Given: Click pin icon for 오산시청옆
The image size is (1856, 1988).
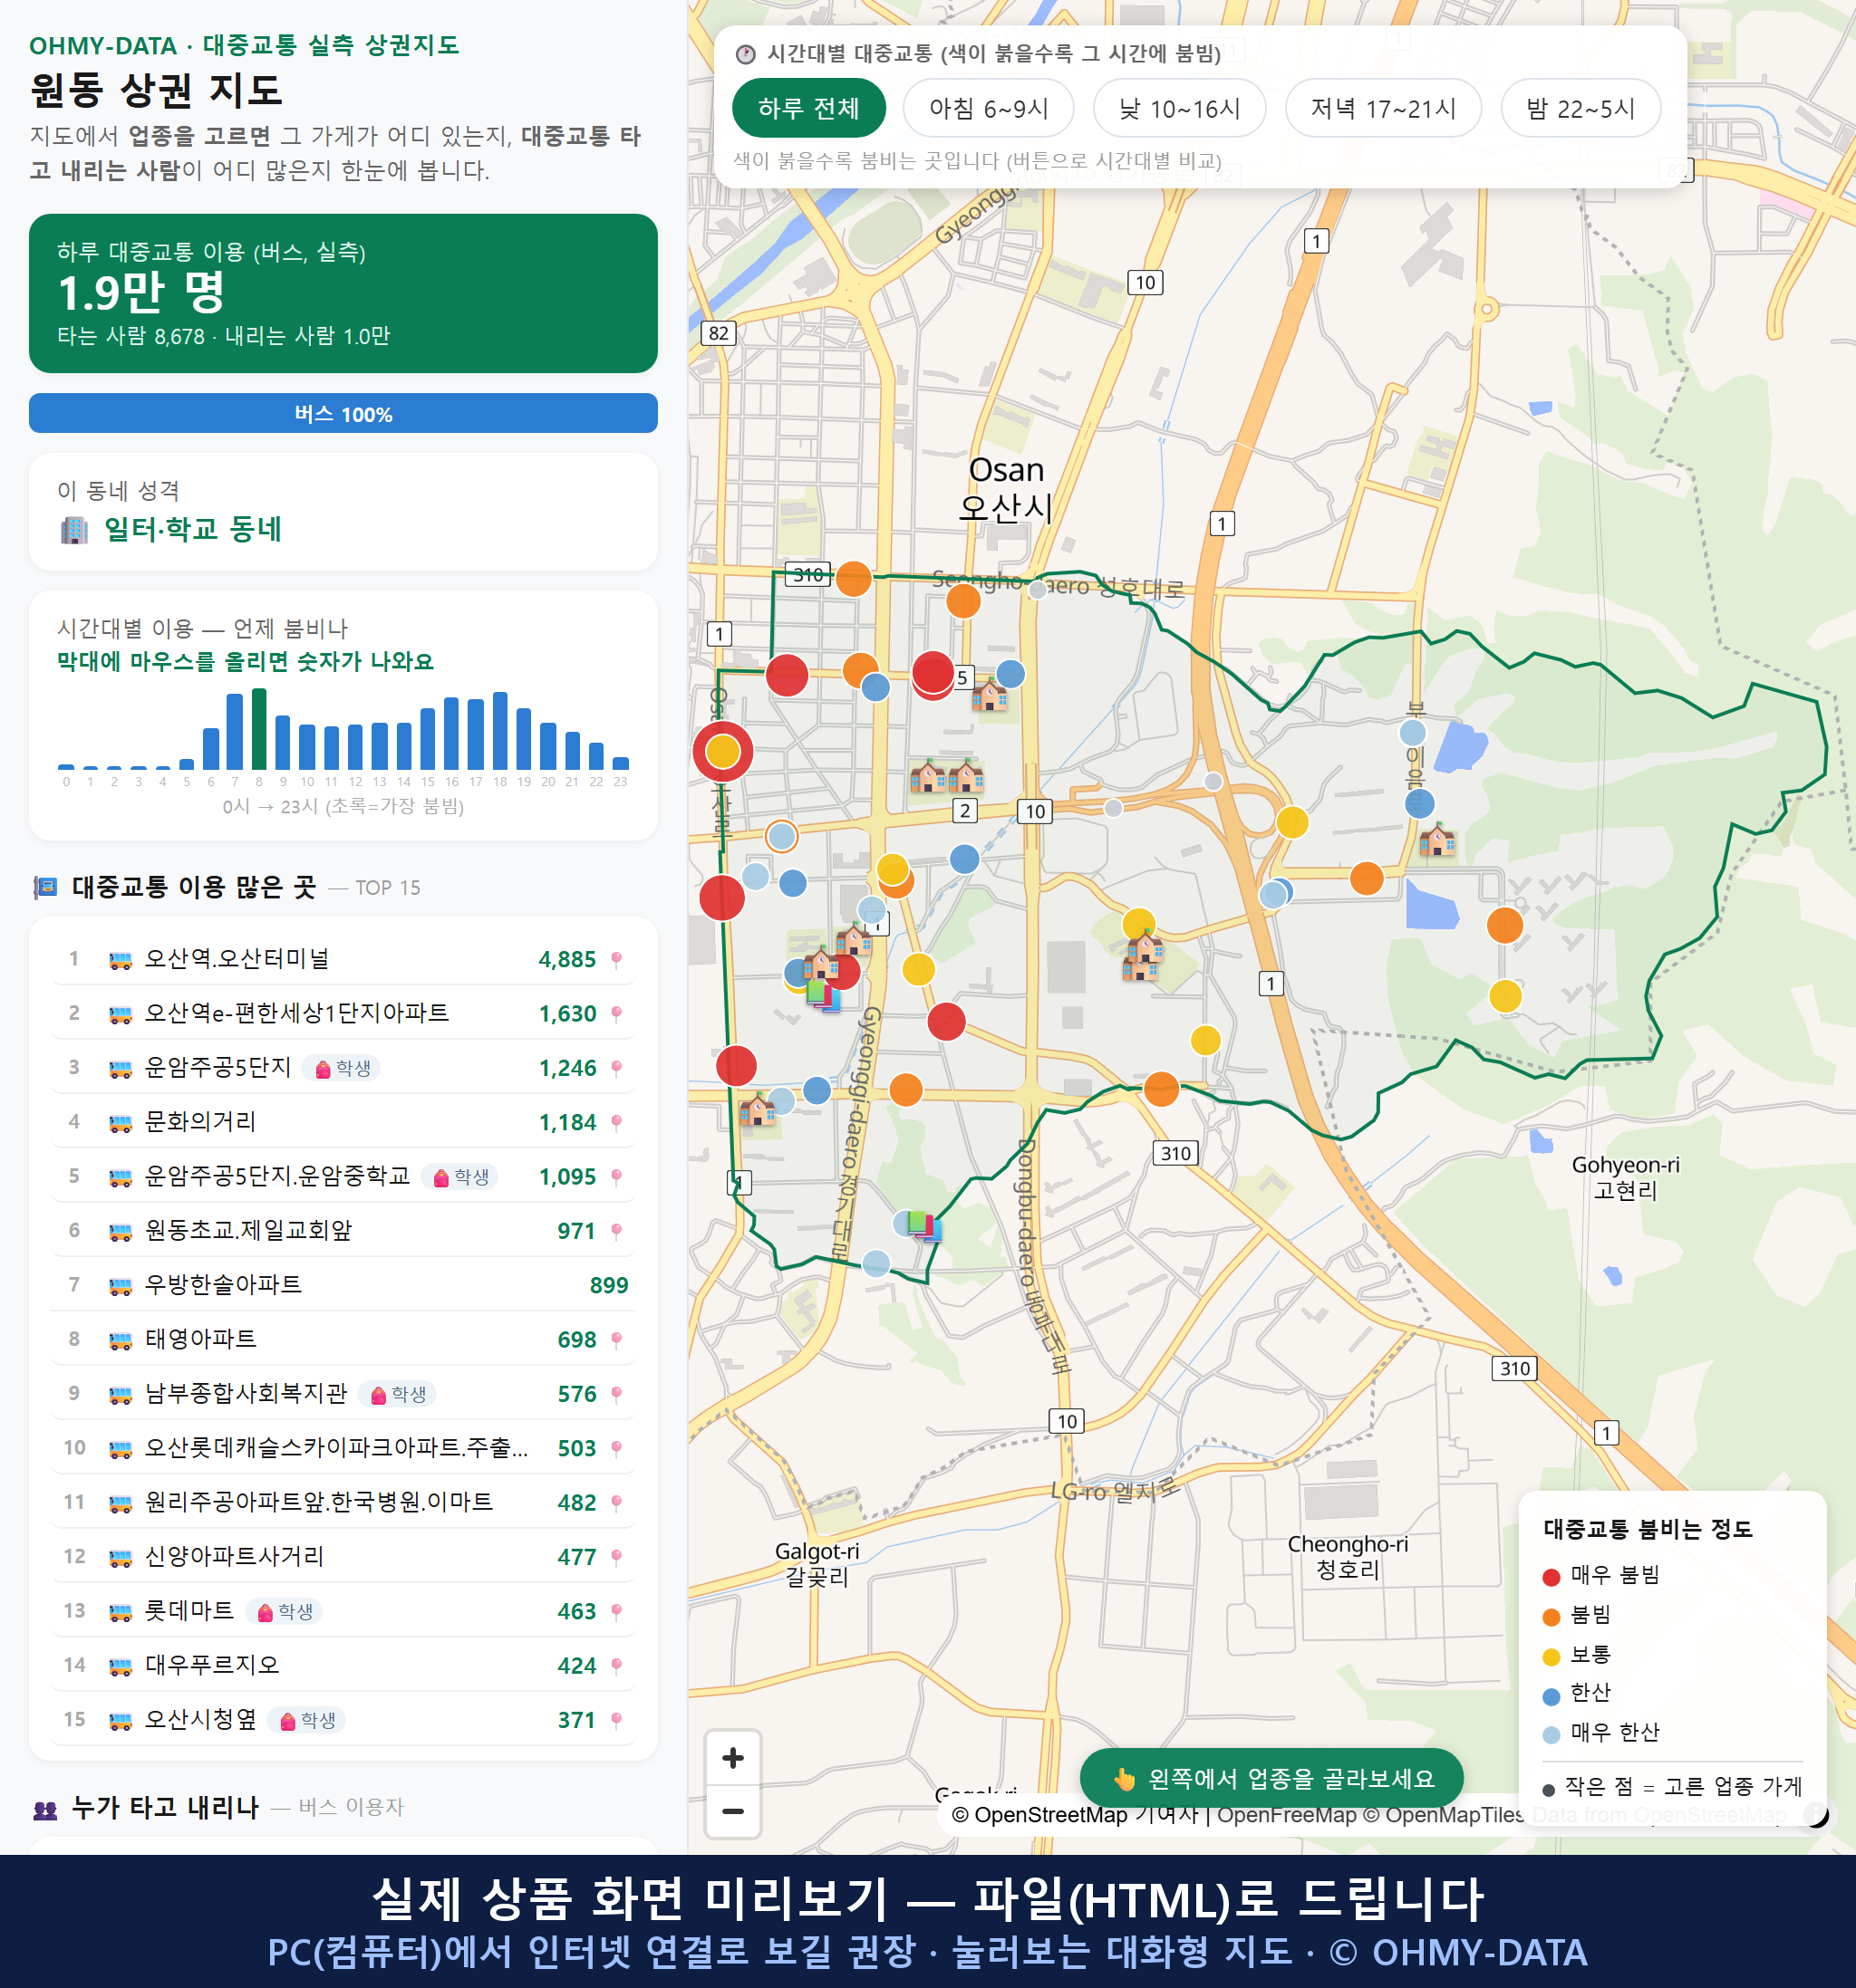Looking at the screenshot, I should (x=616, y=1720).
